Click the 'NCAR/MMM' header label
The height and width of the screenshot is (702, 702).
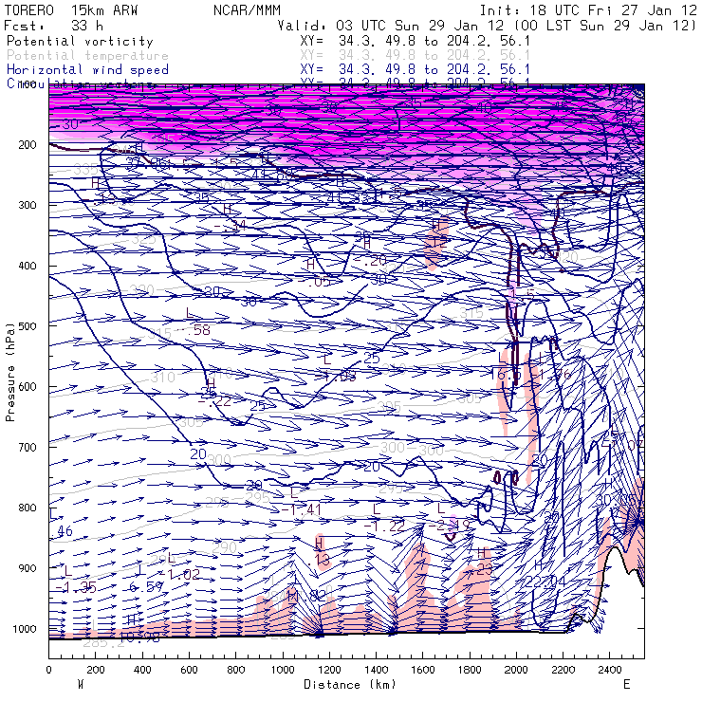247,10
